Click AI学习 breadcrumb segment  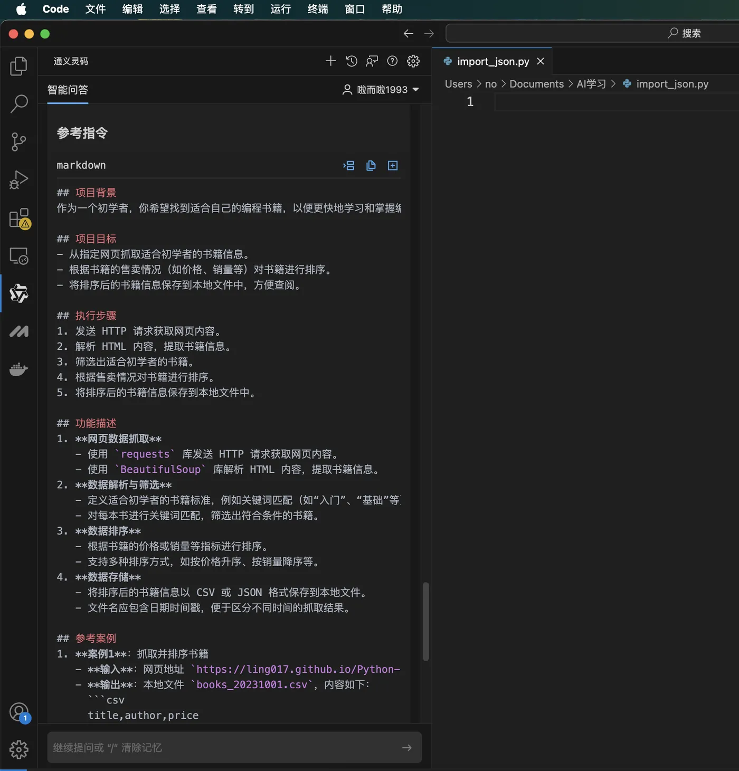click(591, 84)
